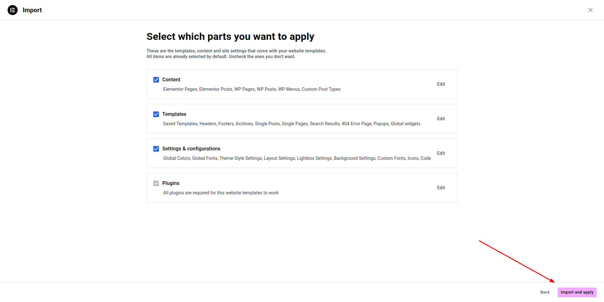Uncheck the Content checkbox
The image size is (604, 302).
156,80
